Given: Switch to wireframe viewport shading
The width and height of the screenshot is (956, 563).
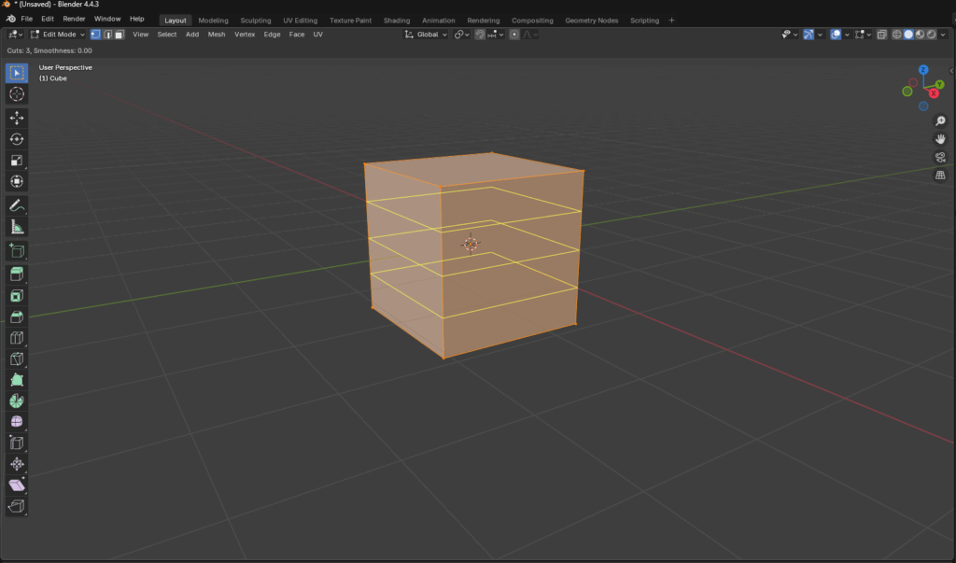Looking at the screenshot, I should click(x=897, y=35).
